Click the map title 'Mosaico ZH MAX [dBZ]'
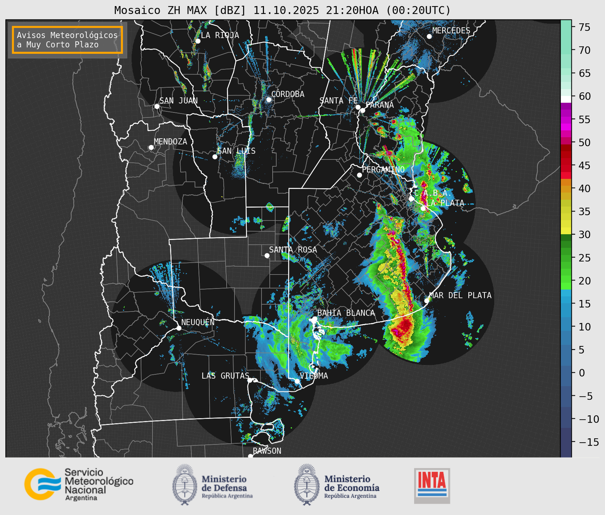Image resolution: width=605 pixels, height=515 pixels. (180, 10)
